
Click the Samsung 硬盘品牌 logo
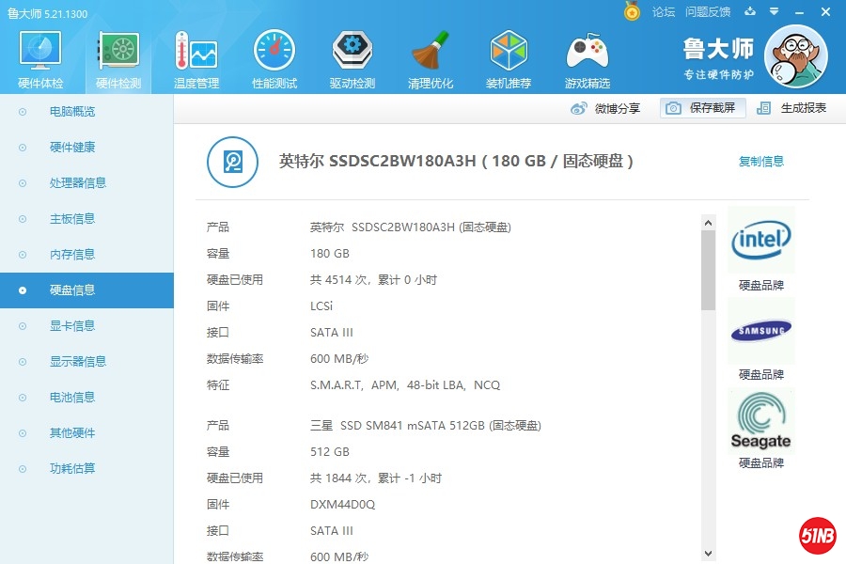coord(760,330)
